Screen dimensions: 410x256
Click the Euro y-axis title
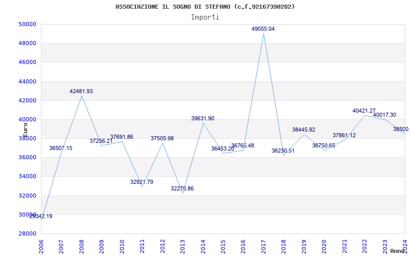pos(25,130)
